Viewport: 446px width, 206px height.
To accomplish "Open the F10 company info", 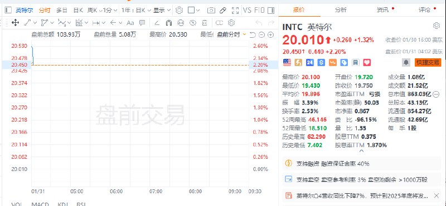I will coord(259,11).
